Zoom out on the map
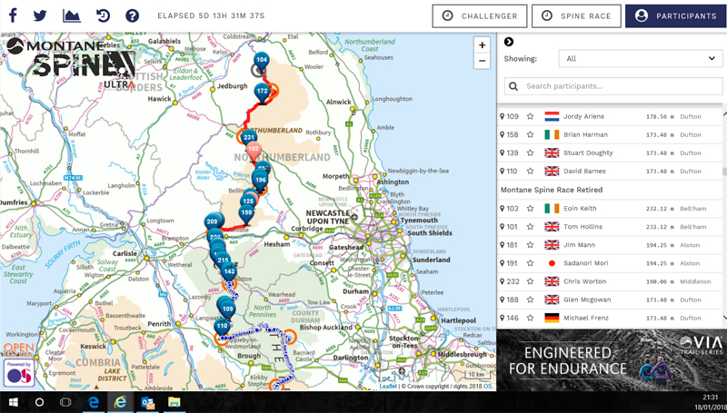The width and height of the screenshot is (727, 413). tap(483, 62)
